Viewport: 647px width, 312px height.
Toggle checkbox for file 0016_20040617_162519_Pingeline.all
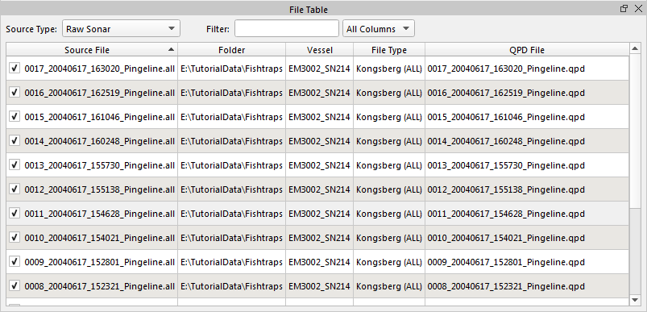15,93
